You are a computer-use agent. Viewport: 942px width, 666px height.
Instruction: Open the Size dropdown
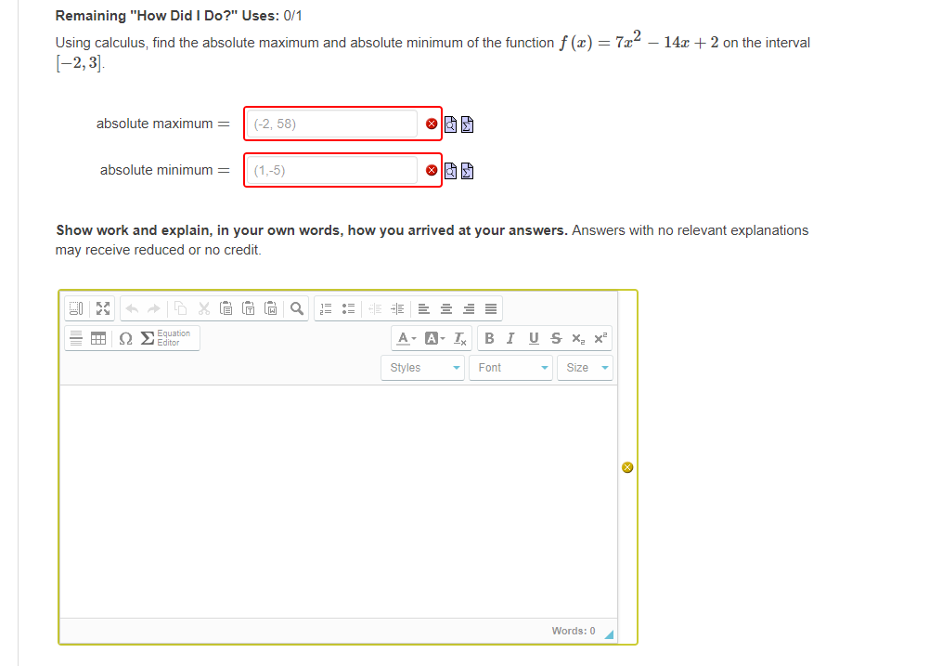click(x=585, y=367)
